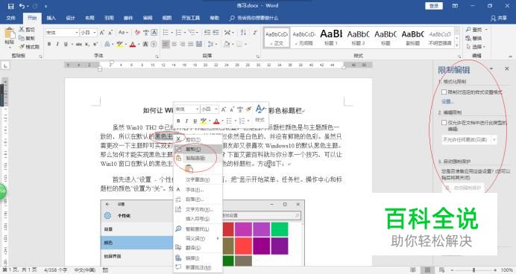Align paragraph right in ribbon
516x274 pixels.
(182, 44)
